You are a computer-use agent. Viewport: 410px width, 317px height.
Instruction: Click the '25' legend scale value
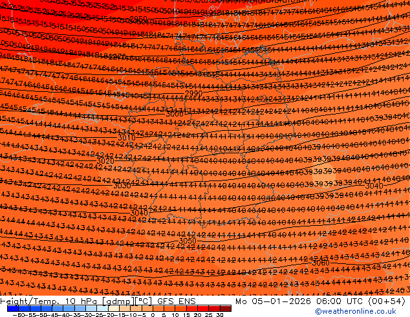(209, 314)
